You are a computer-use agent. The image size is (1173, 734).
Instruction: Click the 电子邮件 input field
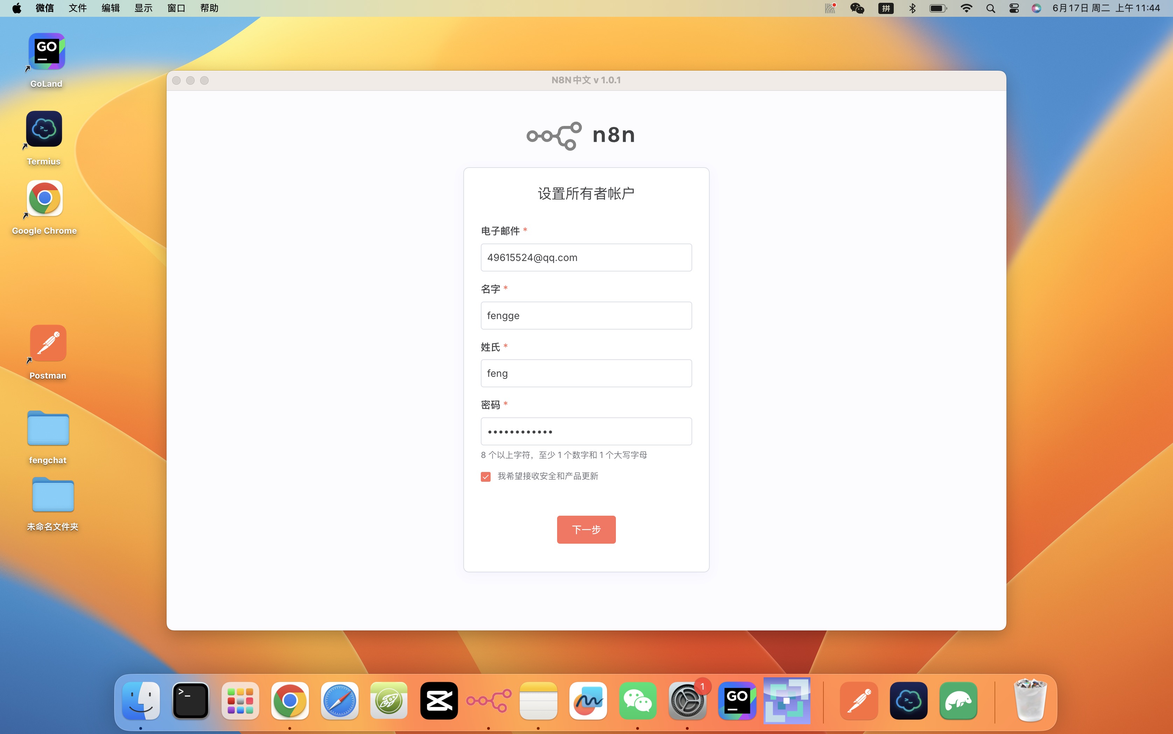[x=586, y=257]
